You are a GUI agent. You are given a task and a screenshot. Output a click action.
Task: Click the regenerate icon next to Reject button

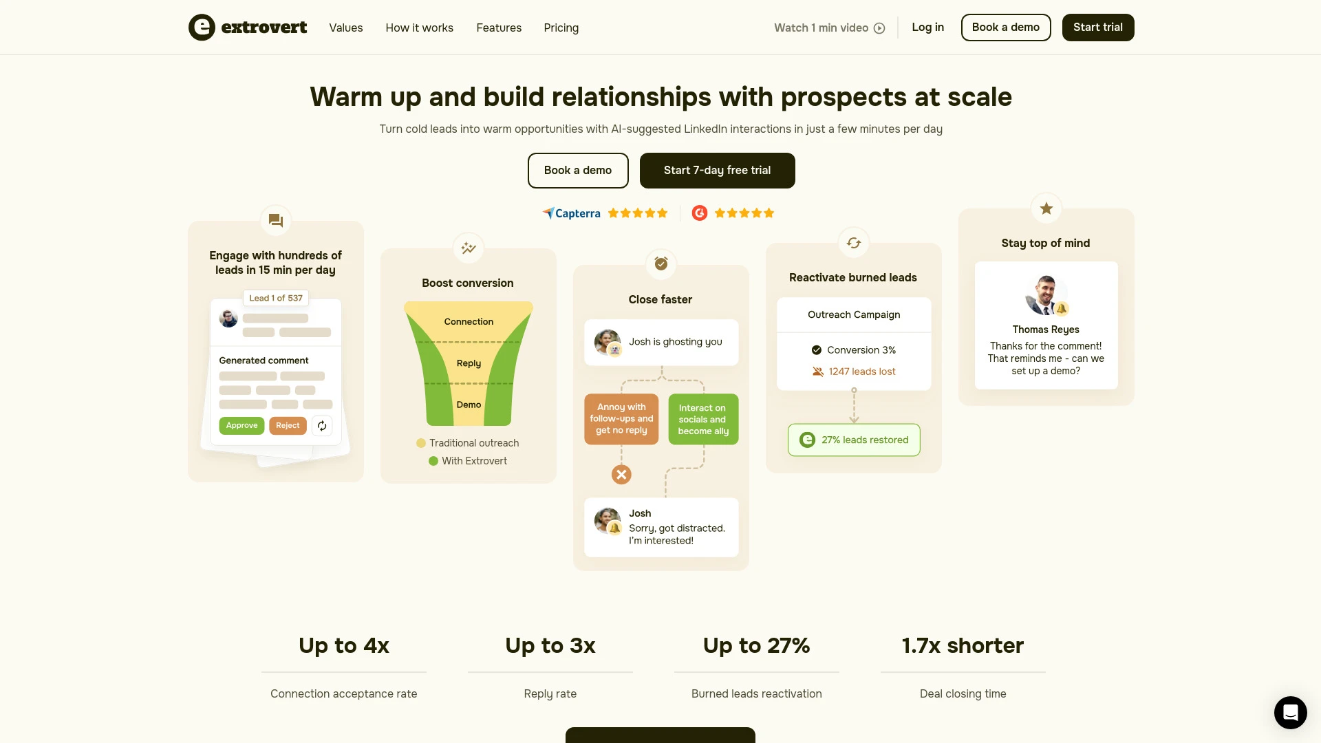coord(322,425)
